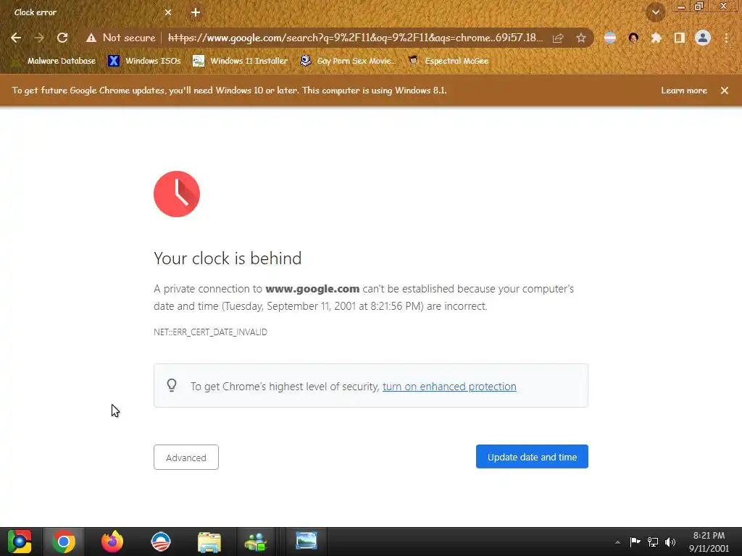This screenshot has height=556, width=742.
Task: Click Update date and time button
Action: (532, 457)
